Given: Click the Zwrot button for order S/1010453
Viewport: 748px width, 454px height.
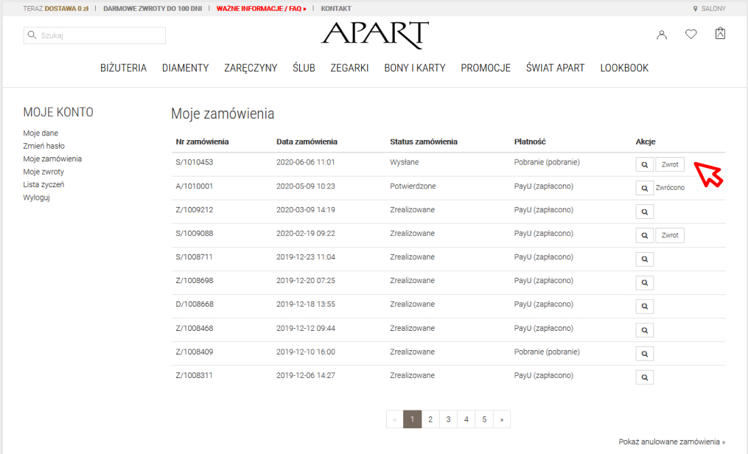Looking at the screenshot, I should [x=670, y=165].
